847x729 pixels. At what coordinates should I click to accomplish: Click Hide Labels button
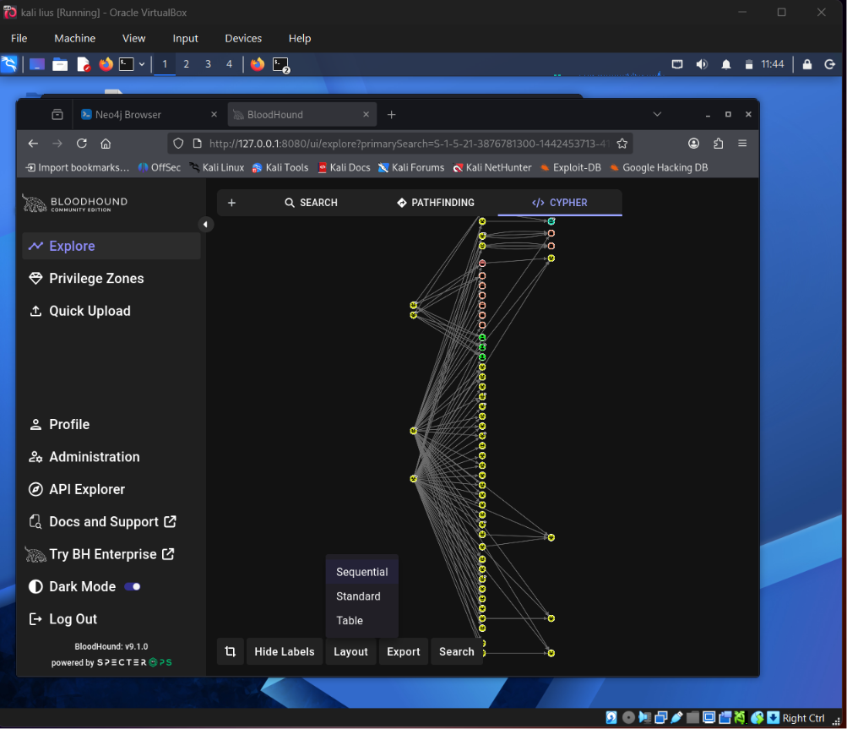pyautogui.click(x=285, y=651)
